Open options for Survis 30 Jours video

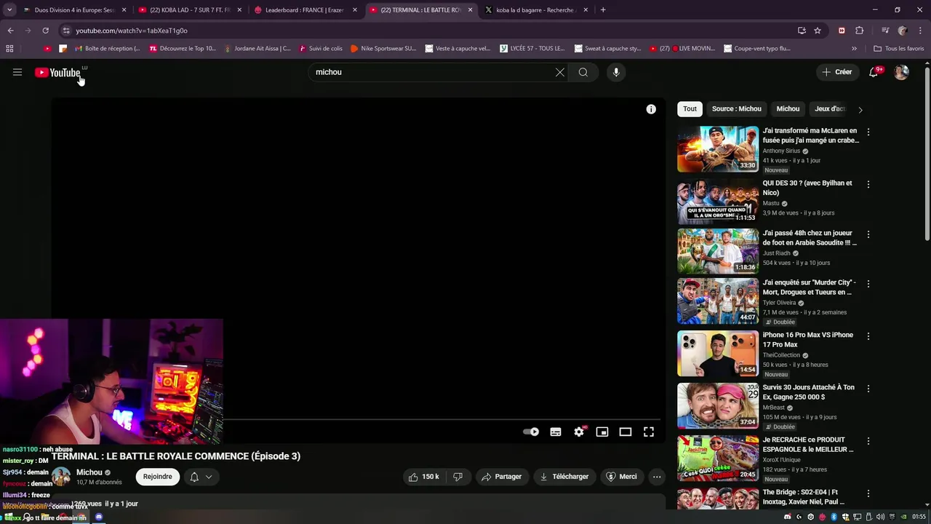[x=868, y=389]
